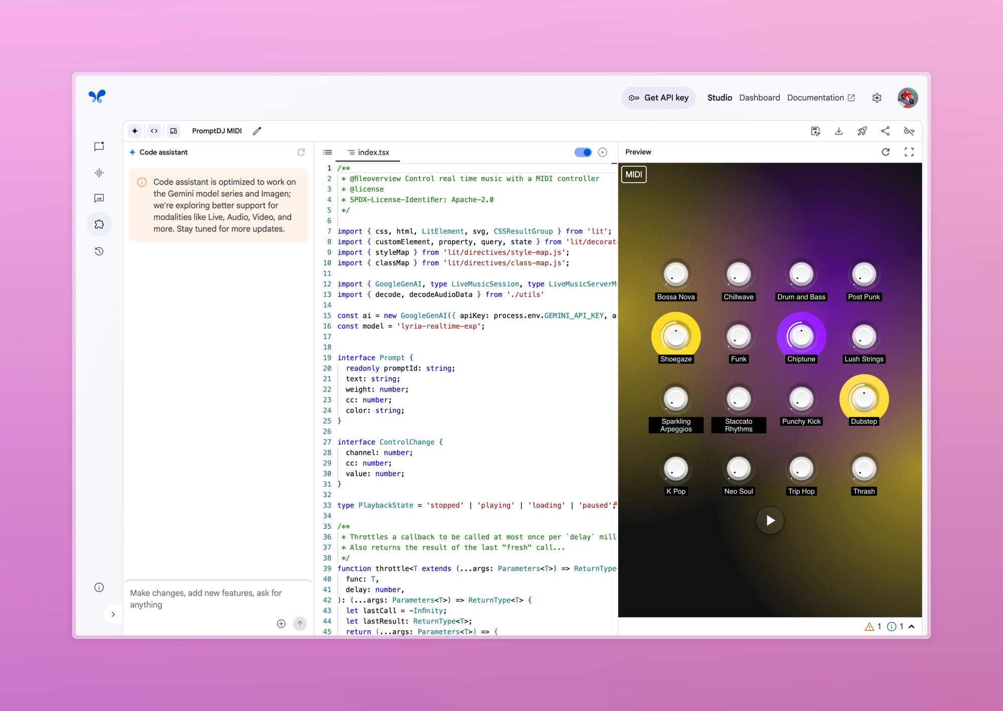1003x711 pixels.
Task: Open the file list next to index.tsx
Action: point(327,152)
